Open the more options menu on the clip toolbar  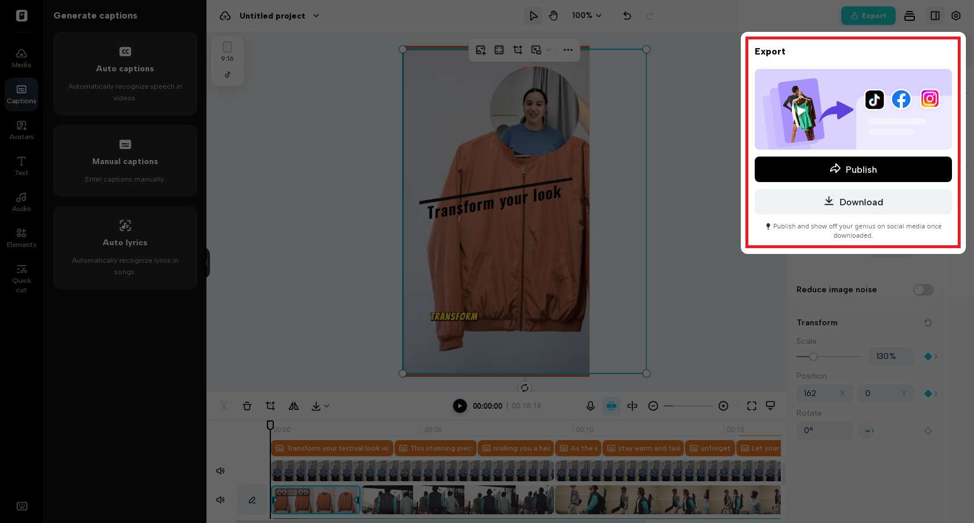coord(568,50)
